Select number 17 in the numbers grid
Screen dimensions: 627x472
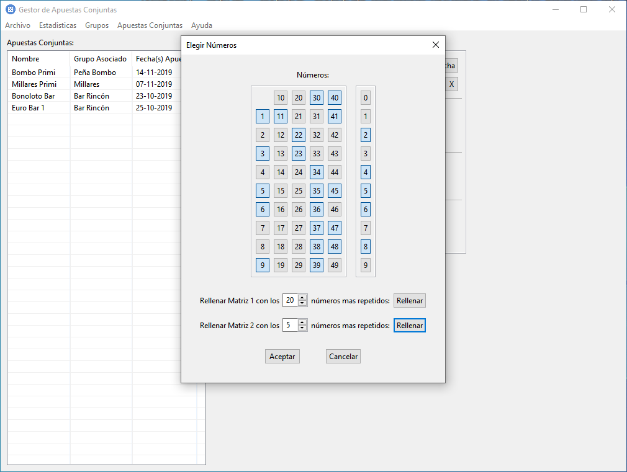point(281,228)
